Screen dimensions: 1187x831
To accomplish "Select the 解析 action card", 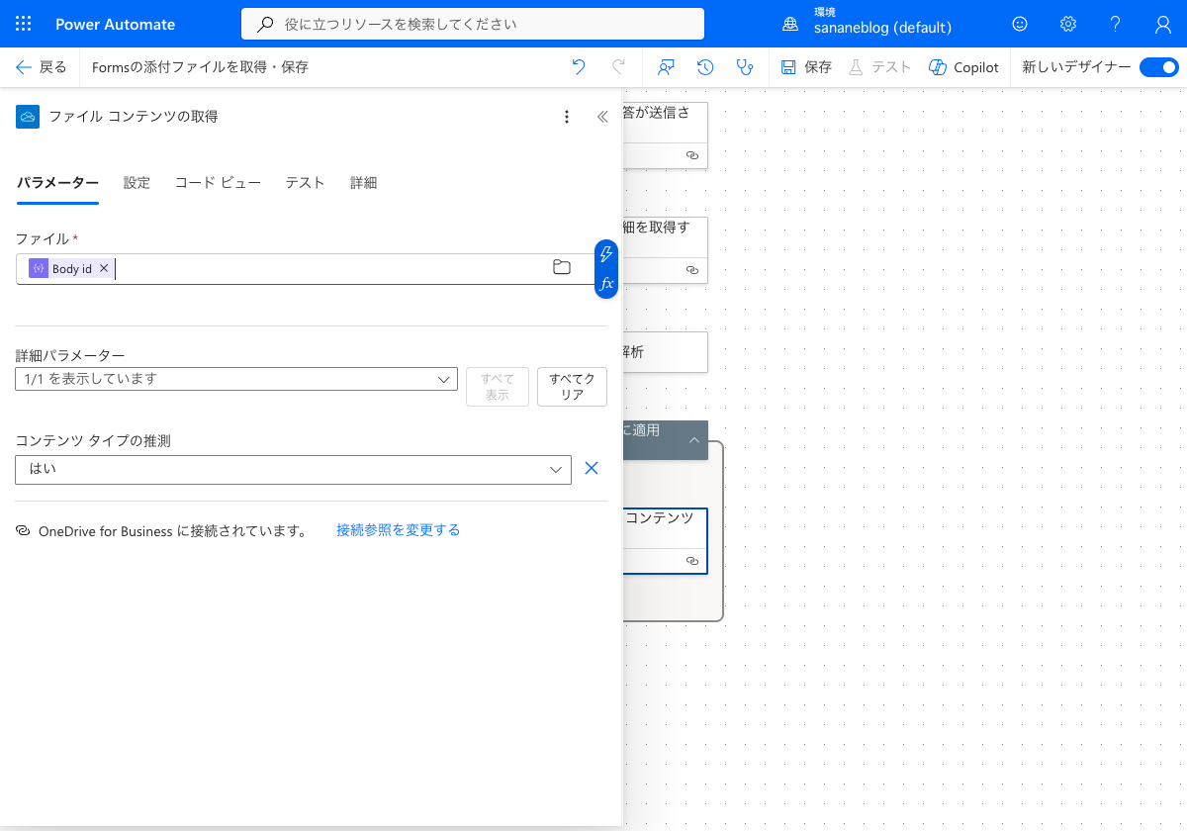I will click(x=666, y=352).
